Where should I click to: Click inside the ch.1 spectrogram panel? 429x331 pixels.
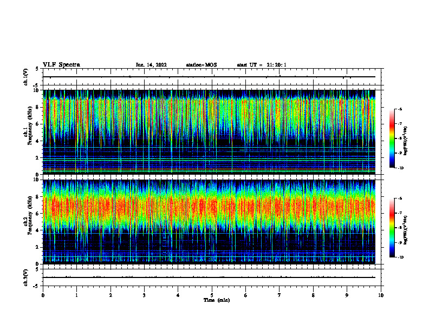point(209,132)
